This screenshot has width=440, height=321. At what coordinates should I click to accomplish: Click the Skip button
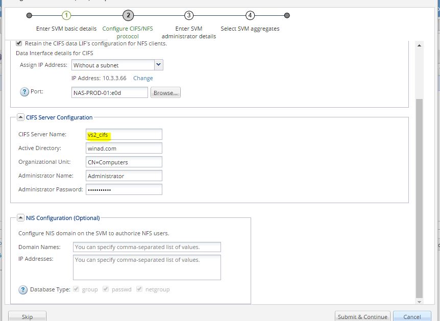28,316
